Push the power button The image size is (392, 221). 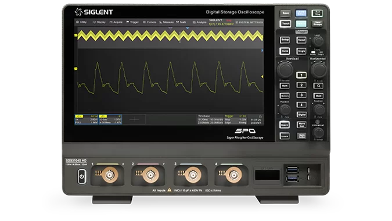(x=82, y=176)
